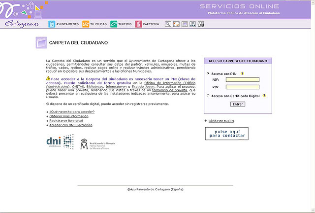Open the Olvidaste tu PIN link
The width and height of the screenshot is (315, 213).
220,120
